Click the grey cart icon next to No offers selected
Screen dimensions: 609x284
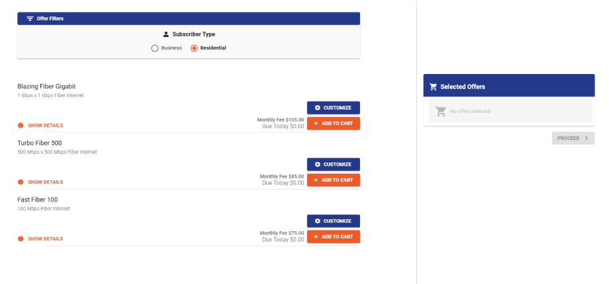click(441, 111)
